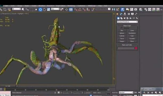Open the Selected key filter dropdown
The image size is (163, 96).
(x=126, y=92)
